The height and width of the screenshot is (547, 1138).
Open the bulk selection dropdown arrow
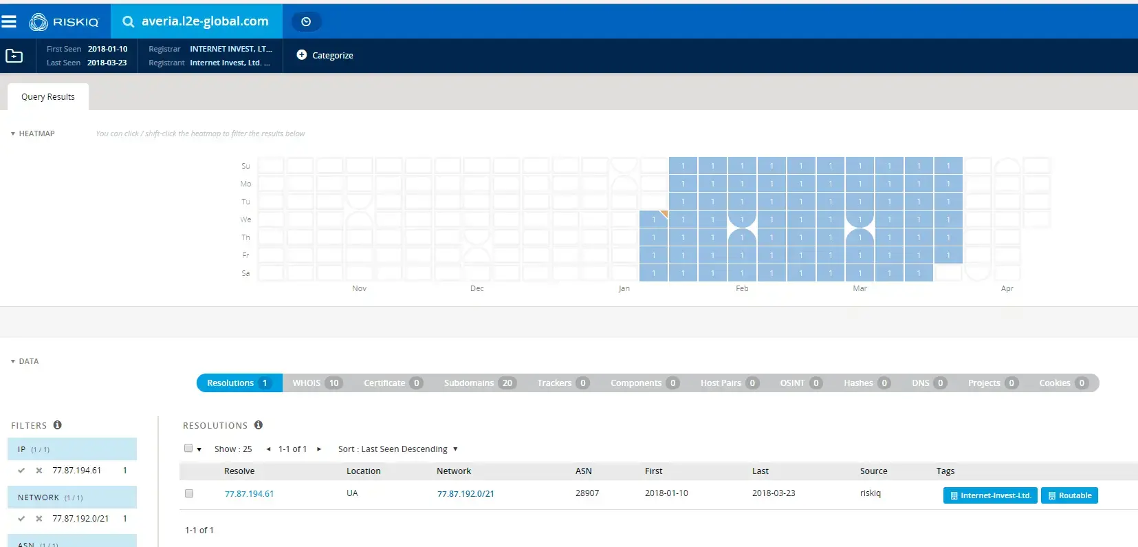199,449
